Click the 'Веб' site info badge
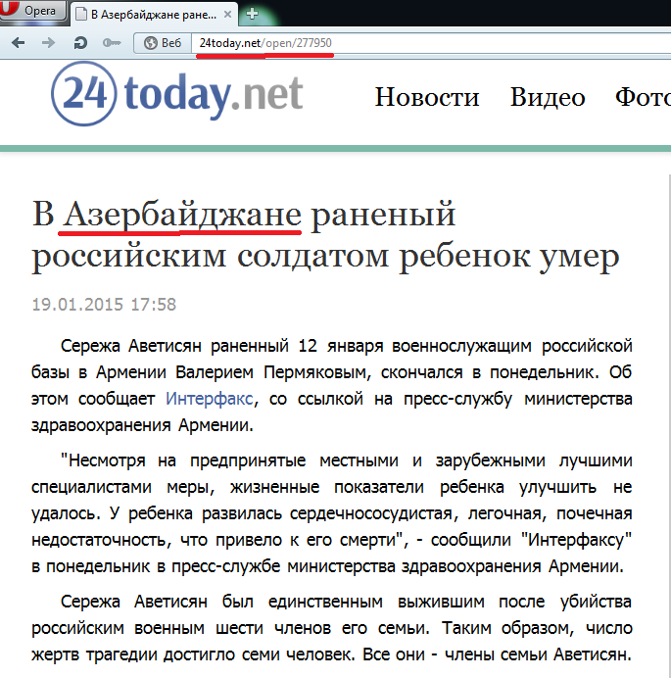This screenshot has width=671, height=678. pos(163,43)
